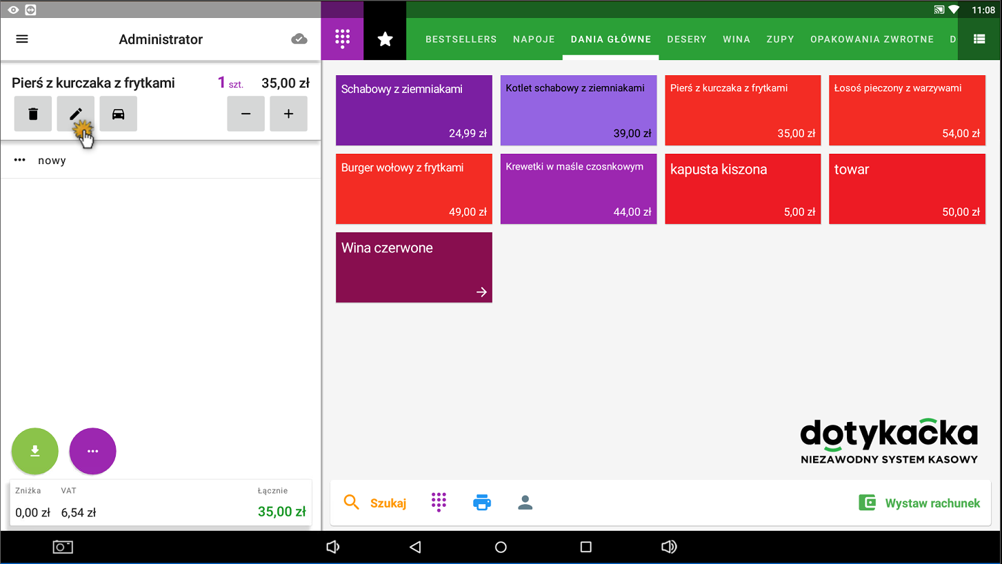Screen dimensions: 1002x564
Task: Expand the Wina czerwone subcategory
Action: click(x=414, y=268)
